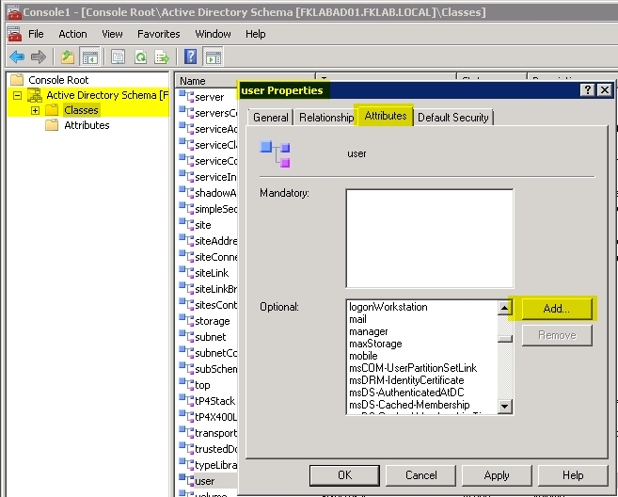
Task: Select msDRM-IdentityCertificate attribute
Action: (406, 380)
